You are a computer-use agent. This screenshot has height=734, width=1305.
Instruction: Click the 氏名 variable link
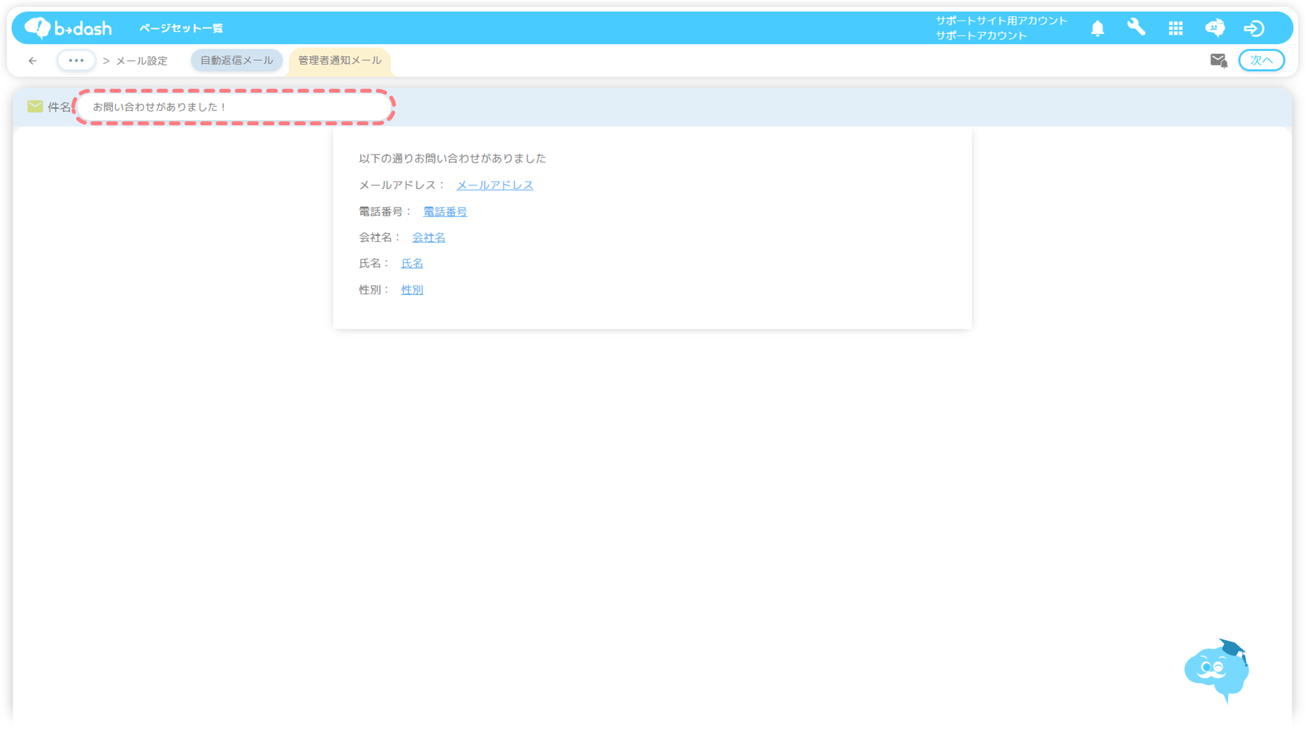coord(412,264)
